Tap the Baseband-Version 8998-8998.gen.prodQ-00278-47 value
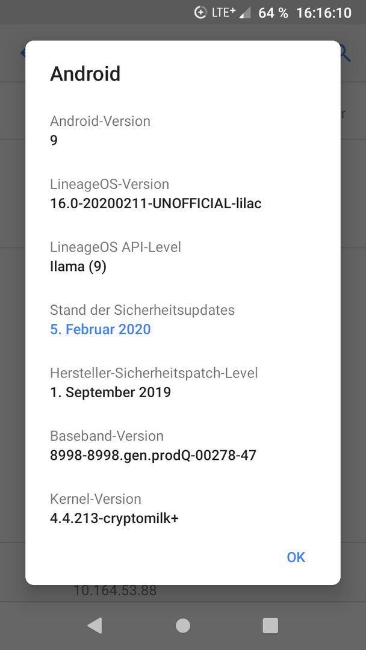366x650 pixels. tap(154, 456)
